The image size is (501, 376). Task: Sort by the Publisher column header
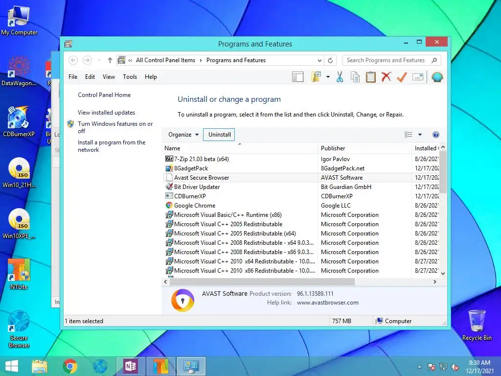pos(364,148)
